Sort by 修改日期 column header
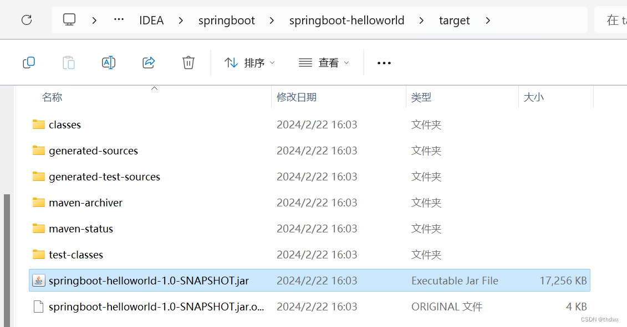Screen dimensions: 627x327 click(296, 97)
